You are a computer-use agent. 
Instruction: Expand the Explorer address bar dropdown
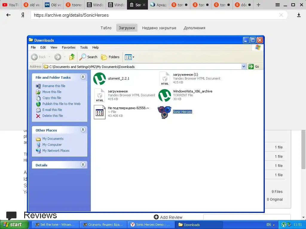244,66
